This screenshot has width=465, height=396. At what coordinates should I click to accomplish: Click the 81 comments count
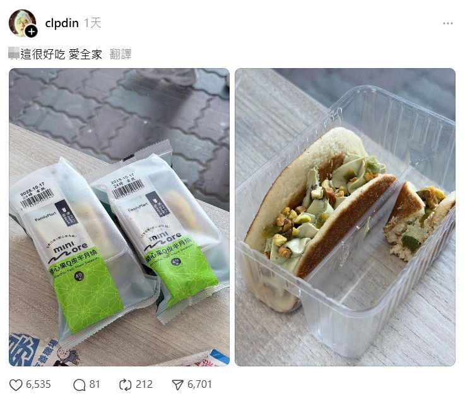94,385
